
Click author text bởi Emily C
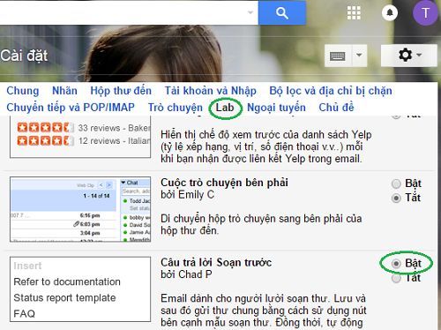tap(187, 195)
